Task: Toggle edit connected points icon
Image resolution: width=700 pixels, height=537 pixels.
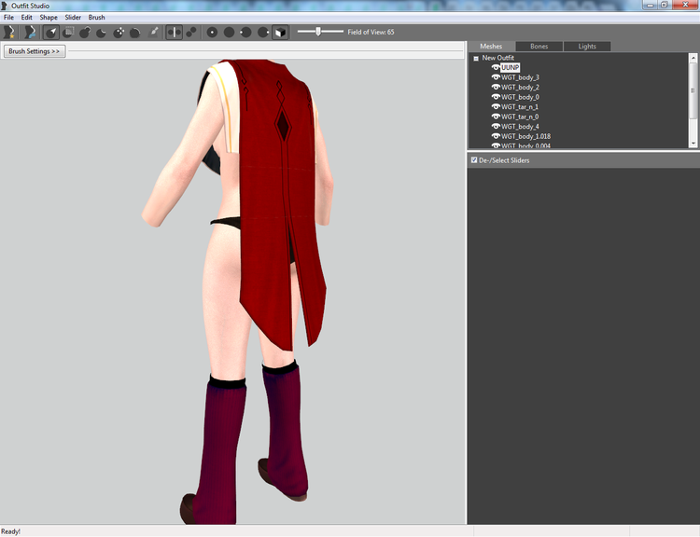Action: tap(191, 32)
